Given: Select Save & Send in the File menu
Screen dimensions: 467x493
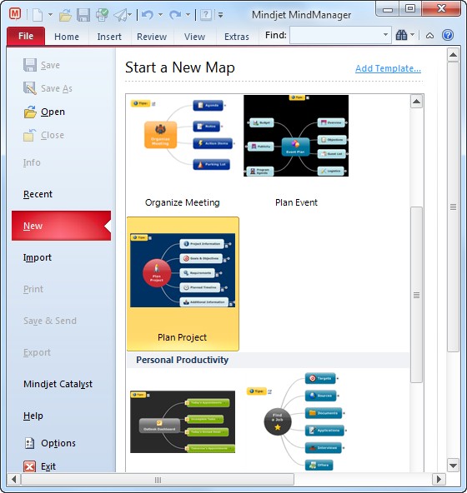Looking at the screenshot, I should (x=50, y=321).
